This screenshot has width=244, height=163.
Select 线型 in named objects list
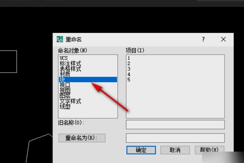point(65,106)
